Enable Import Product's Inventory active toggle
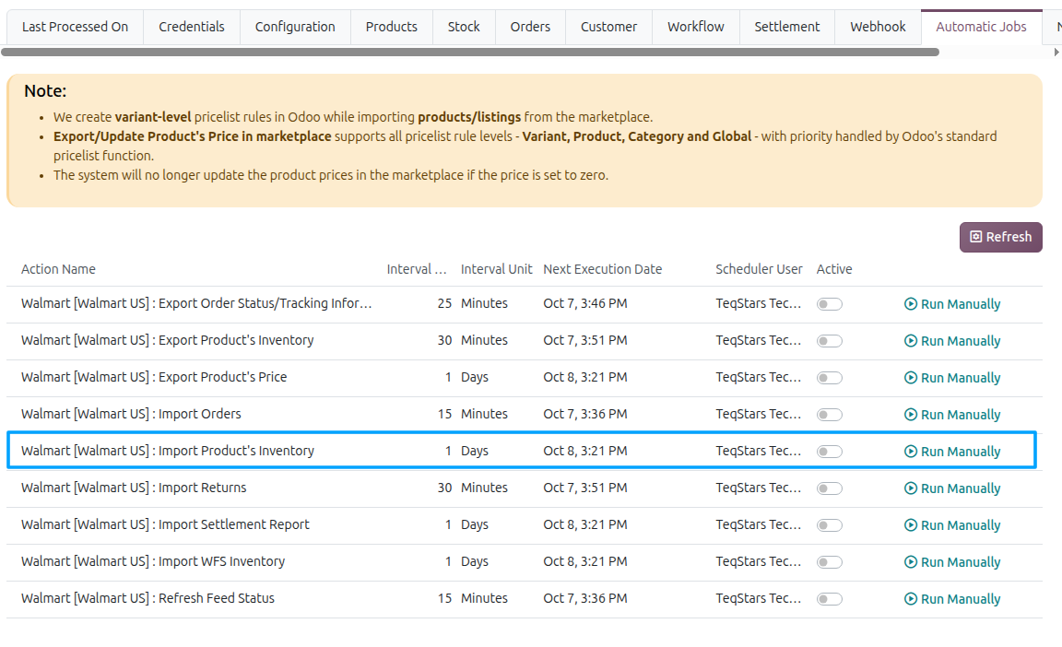The width and height of the screenshot is (1062, 647). 829,452
